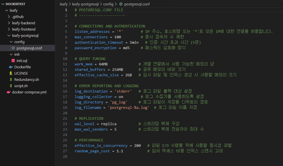283x166 pixels.
Task: Click the '# REPLICATION' comment header
Action: (x=89, y=118)
